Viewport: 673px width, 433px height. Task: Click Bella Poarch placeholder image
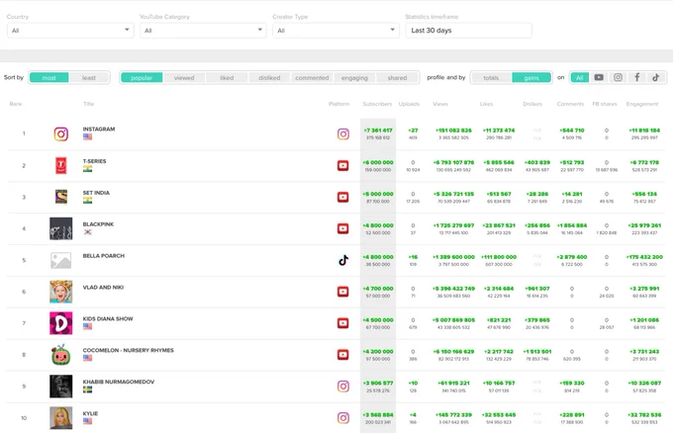(61, 260)
